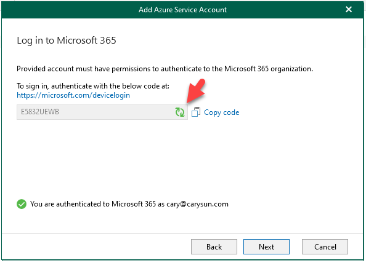Open the microsoft.com/devicelogin link
This screenshot has height=263, width=366.
pyautogui.click(x=73, y=95)
